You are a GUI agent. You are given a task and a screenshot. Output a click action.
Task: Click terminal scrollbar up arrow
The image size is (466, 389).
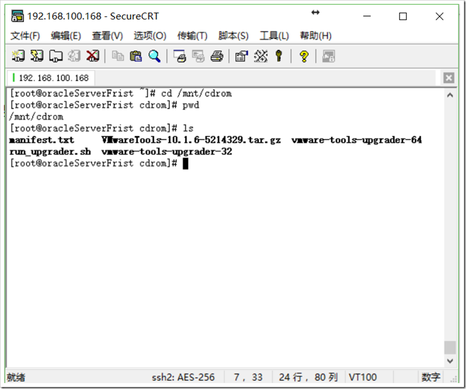click(x=450, y=95)
